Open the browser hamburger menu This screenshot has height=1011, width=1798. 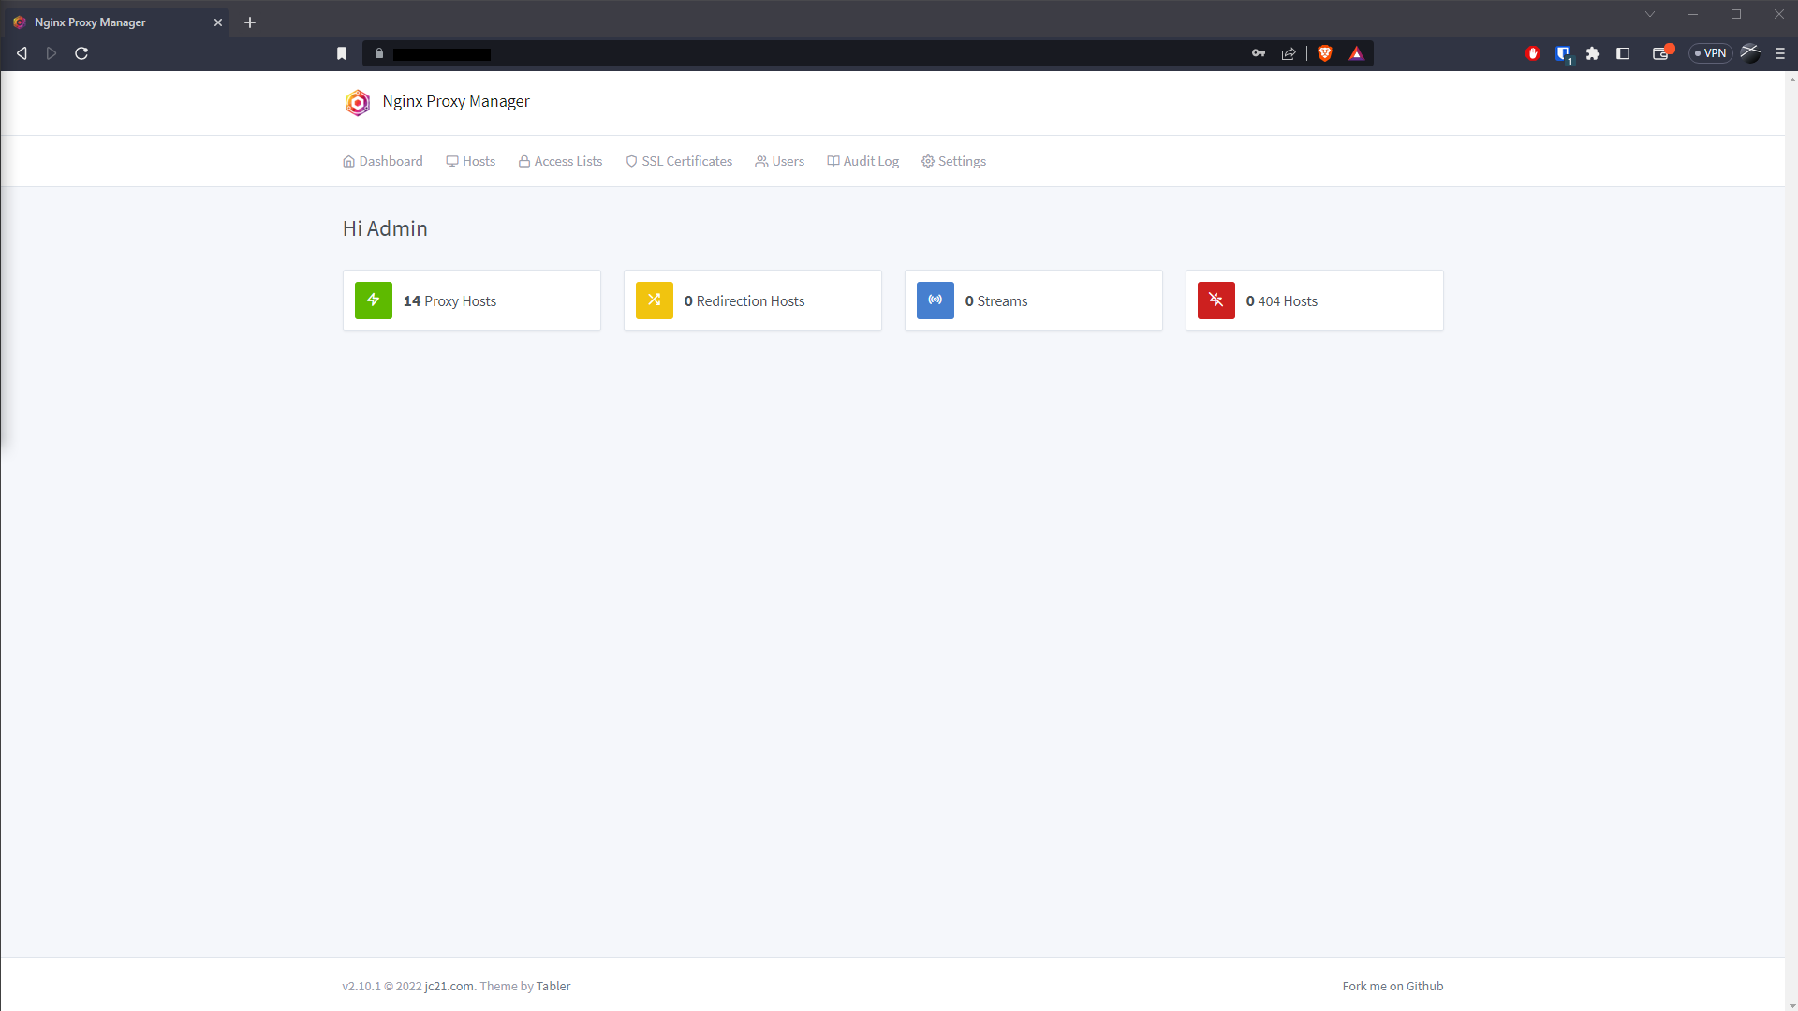click(1781, 53)
